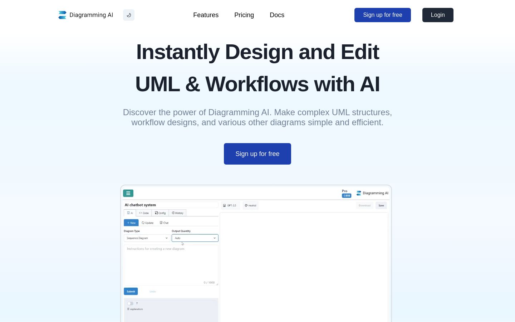Switch to the History tab

point(177,213)
